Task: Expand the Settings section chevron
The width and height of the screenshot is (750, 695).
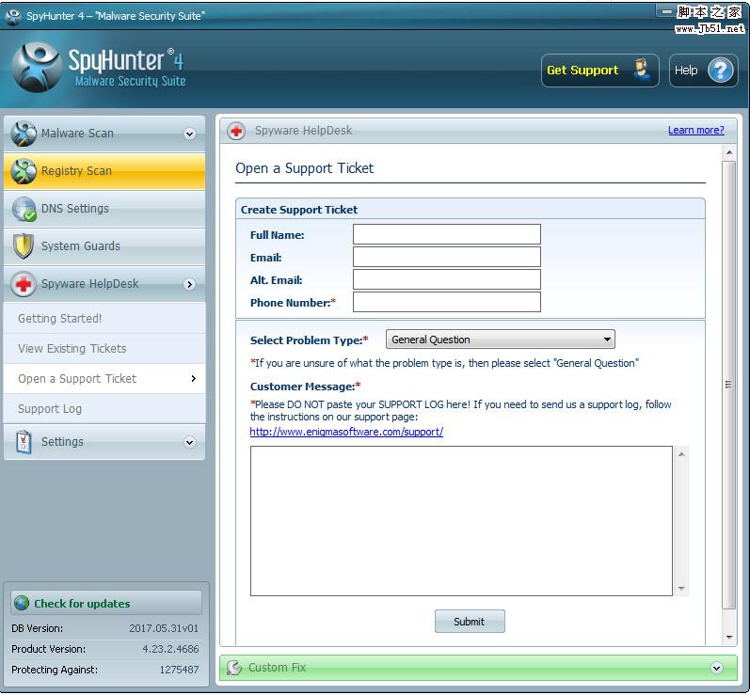Action: click(x=189, y=442)
